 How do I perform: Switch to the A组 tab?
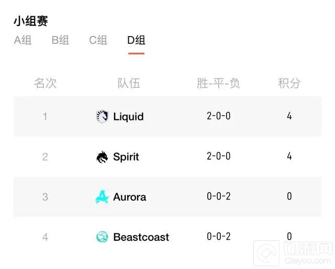[23, 40]
